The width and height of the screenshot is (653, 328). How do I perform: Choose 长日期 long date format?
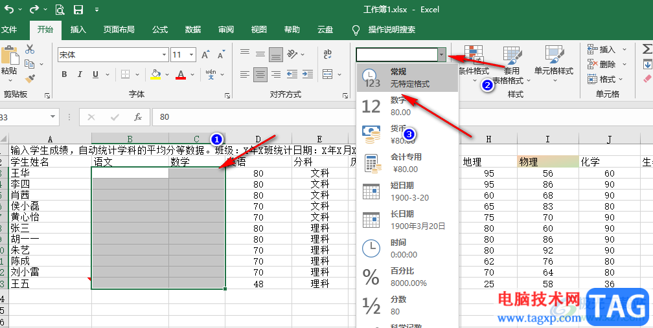click(407, 220)
